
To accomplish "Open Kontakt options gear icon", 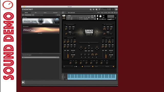I will [94, 9].
